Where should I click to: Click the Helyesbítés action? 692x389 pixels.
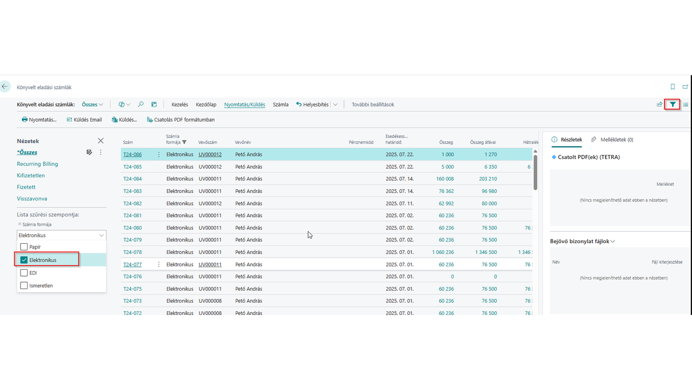pyautogui.click(x=312, y=104)
